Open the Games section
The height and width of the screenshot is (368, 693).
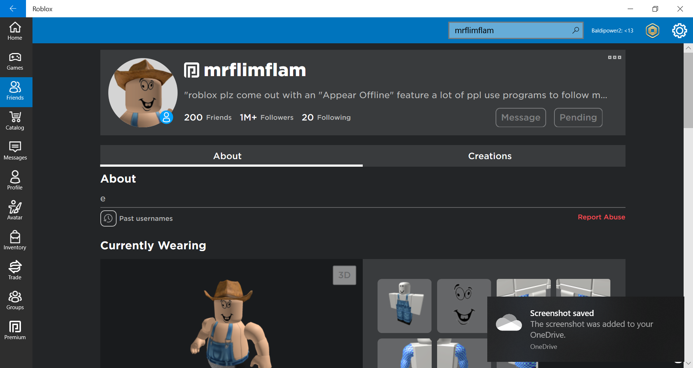(x=15, y=62)
